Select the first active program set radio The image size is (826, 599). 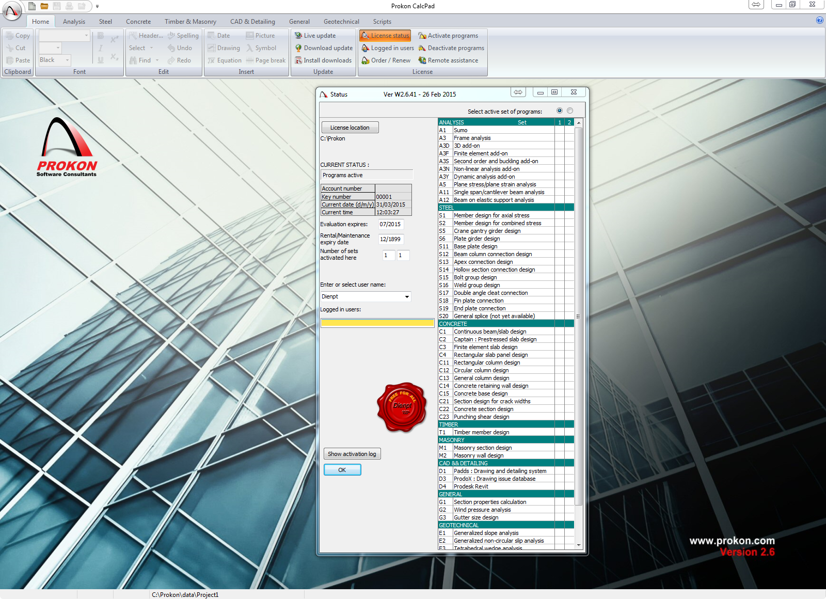coord(560,111)
